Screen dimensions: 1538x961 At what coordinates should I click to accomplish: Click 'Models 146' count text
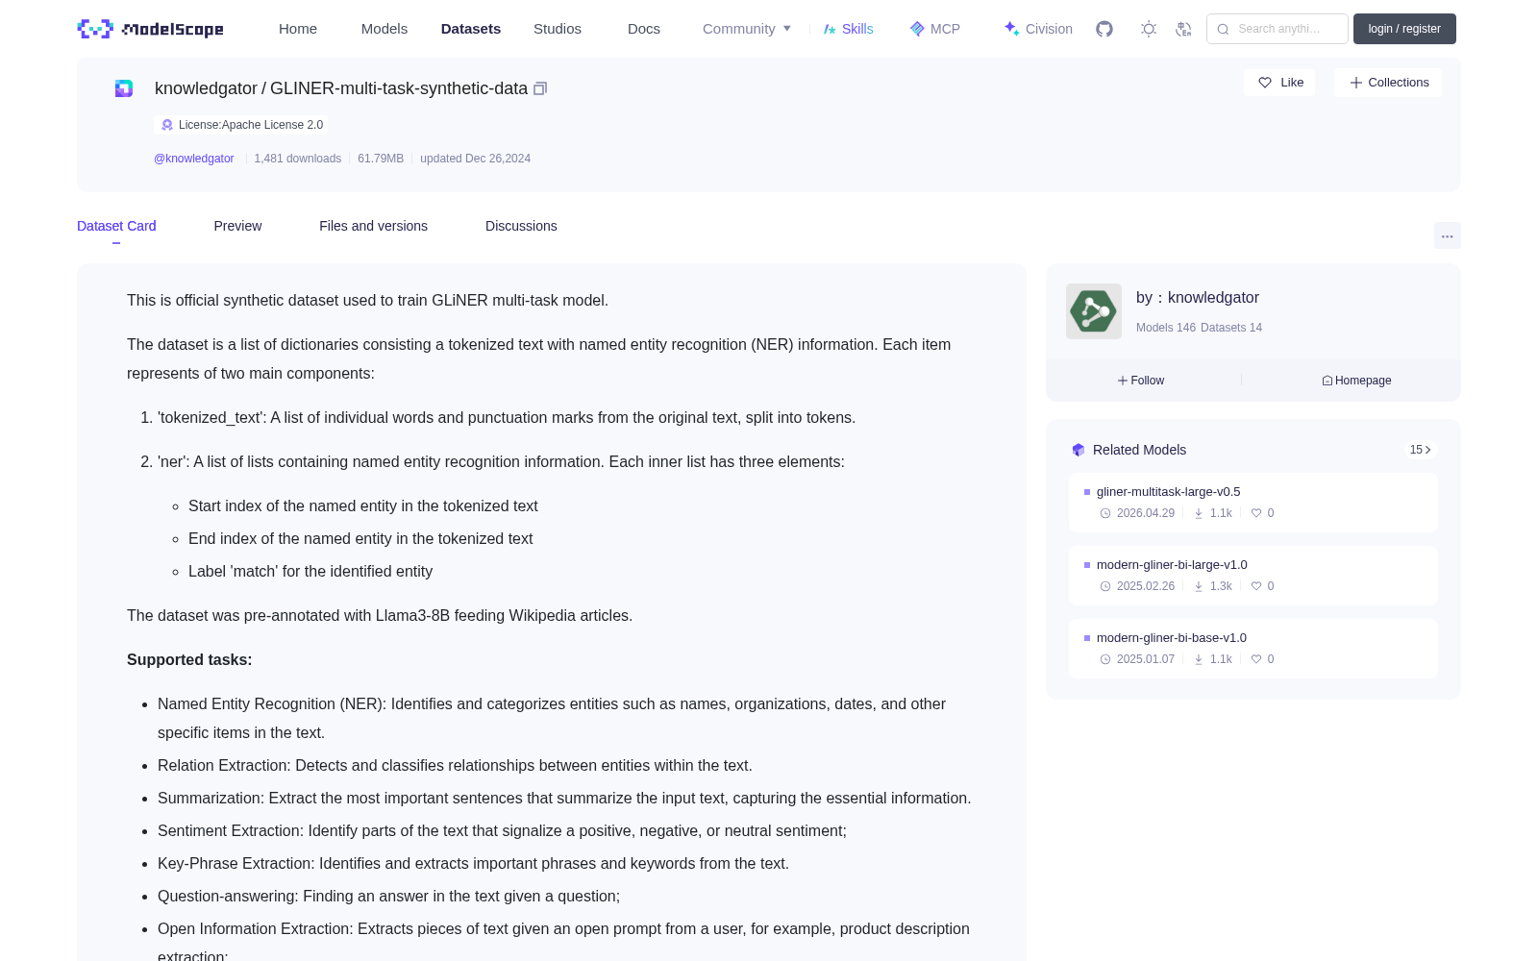click(x=1166, y=328)
